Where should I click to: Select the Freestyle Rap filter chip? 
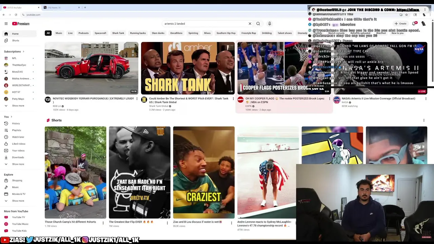tap(249, 33)
